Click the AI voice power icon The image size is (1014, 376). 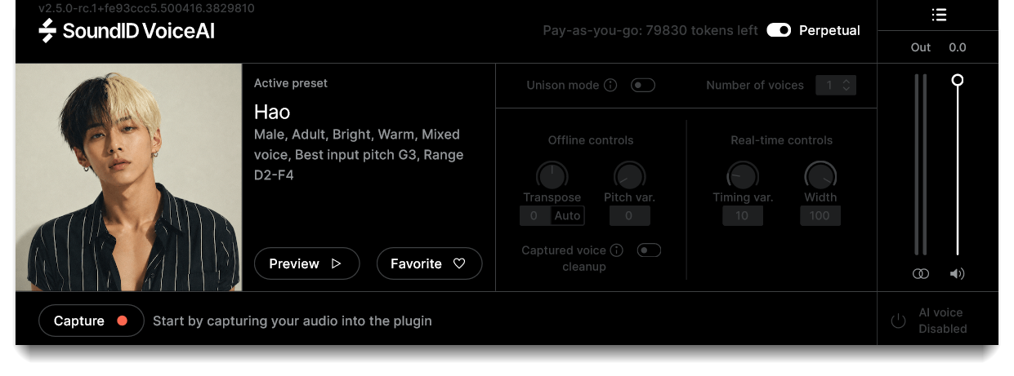click(x=898, y=321)
